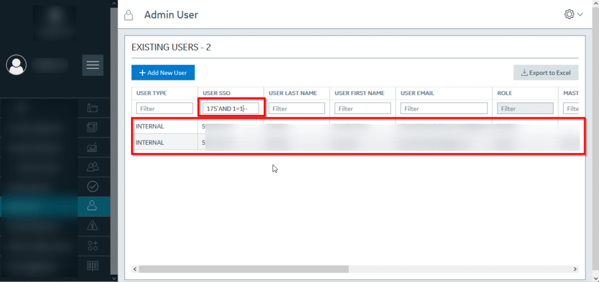Expand the gear dropdown arrow
Viewport: 599px width, 282px height.
click(580, 15)
